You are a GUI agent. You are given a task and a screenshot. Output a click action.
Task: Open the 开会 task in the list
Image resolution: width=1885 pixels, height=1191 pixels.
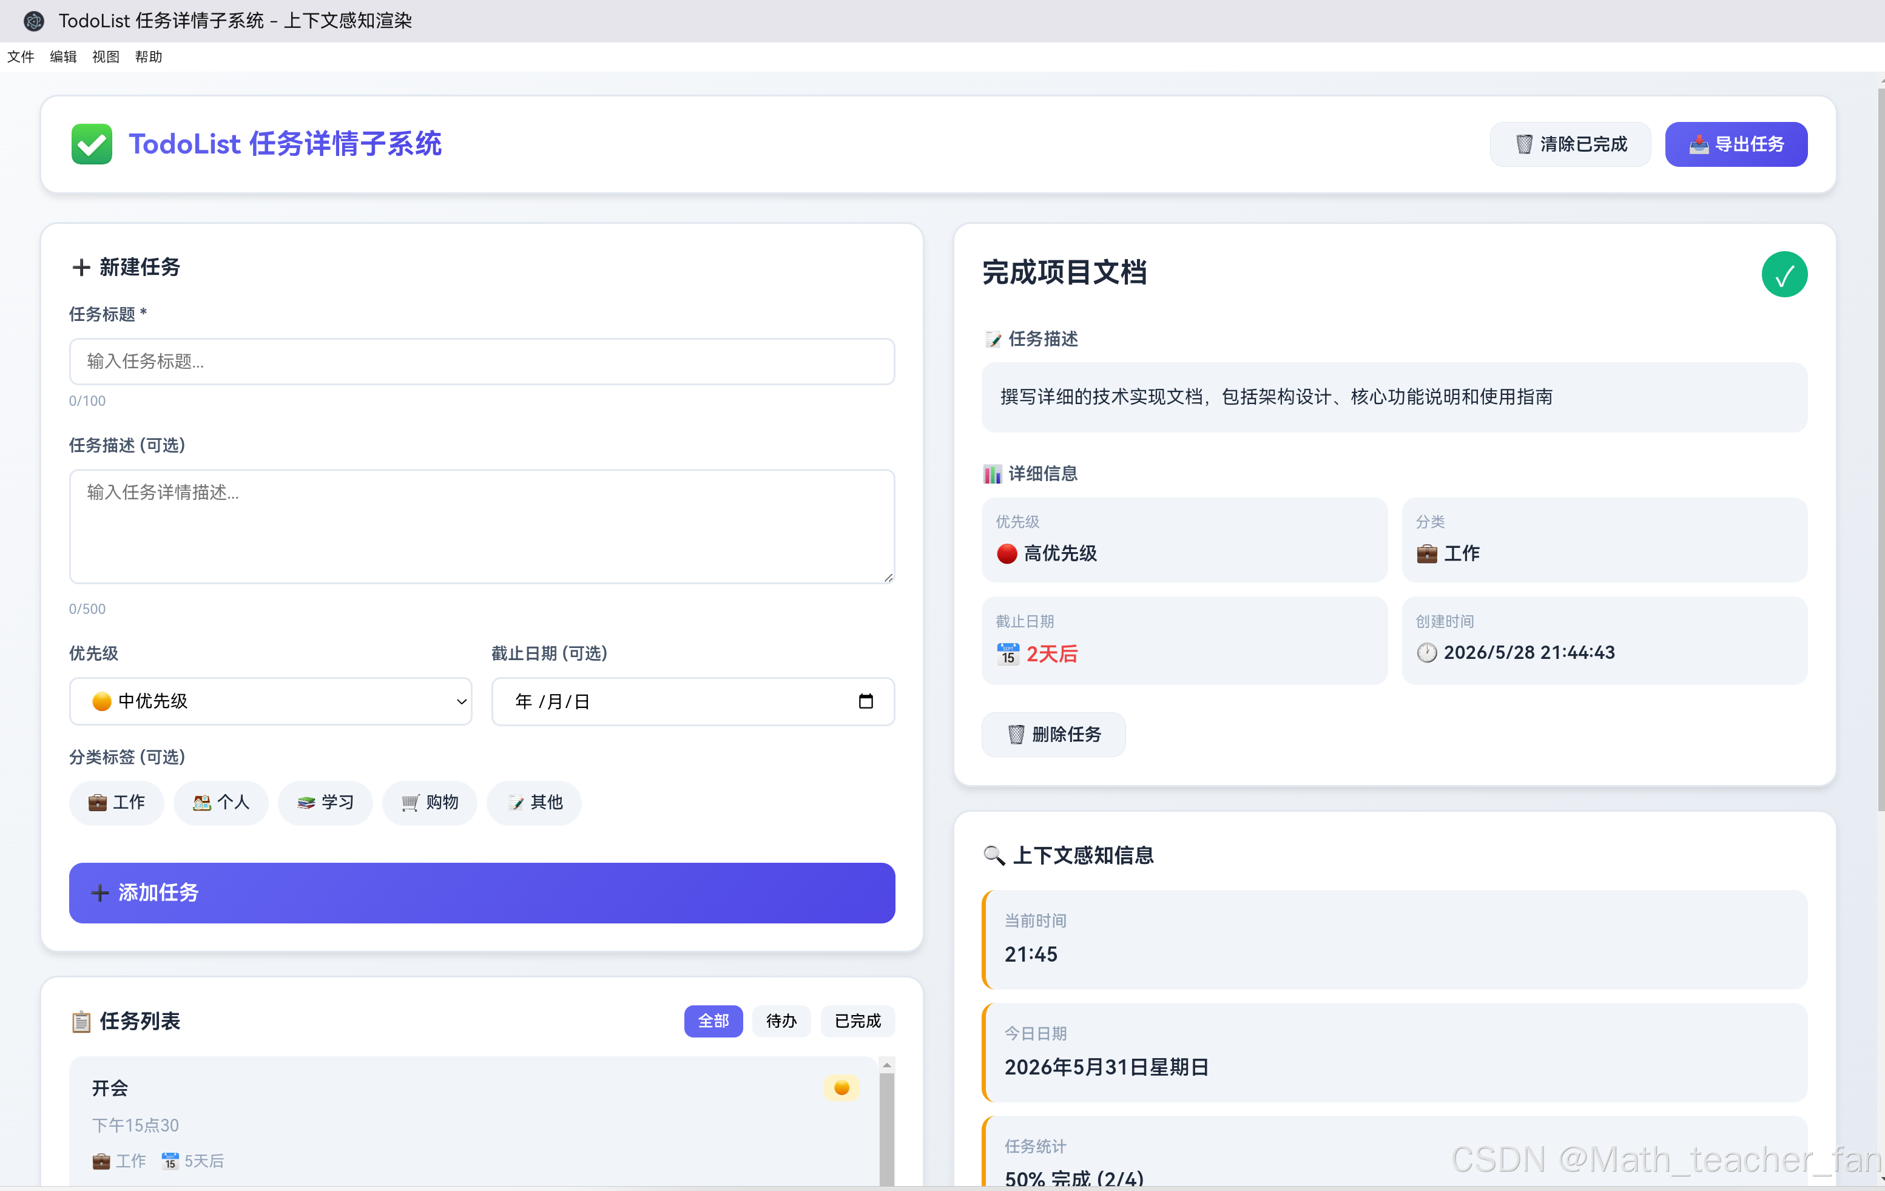[474, 1121]
